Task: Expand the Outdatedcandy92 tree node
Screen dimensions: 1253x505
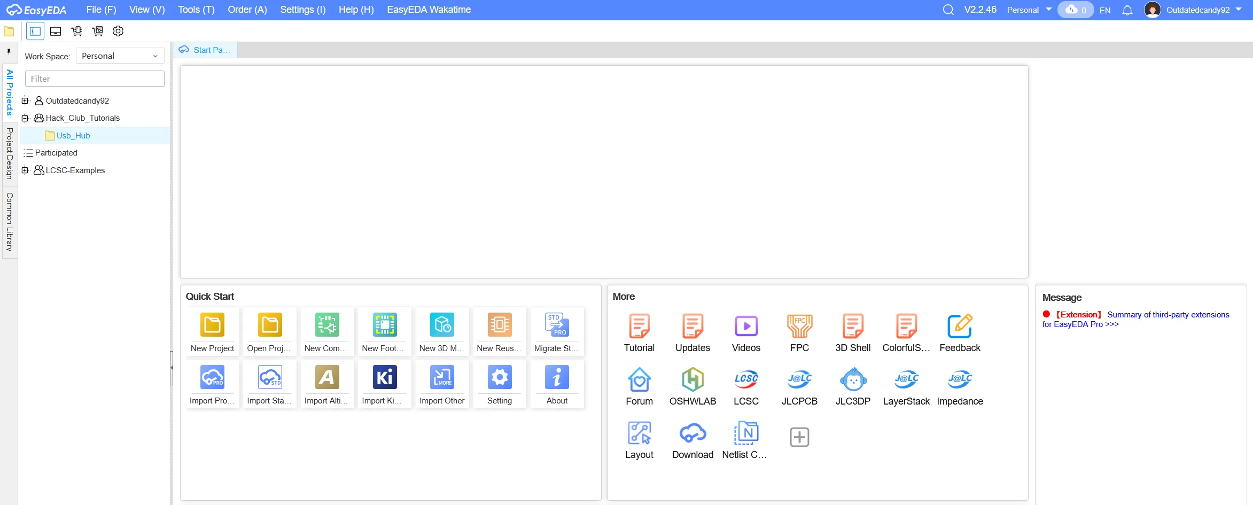Action: 25,100
